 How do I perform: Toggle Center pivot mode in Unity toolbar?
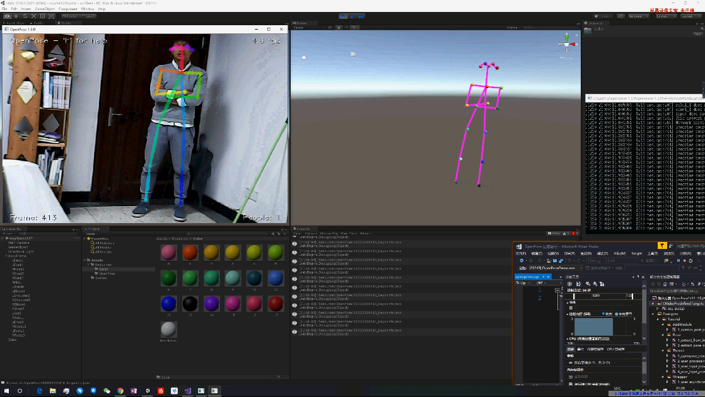(x=71, y=16)
